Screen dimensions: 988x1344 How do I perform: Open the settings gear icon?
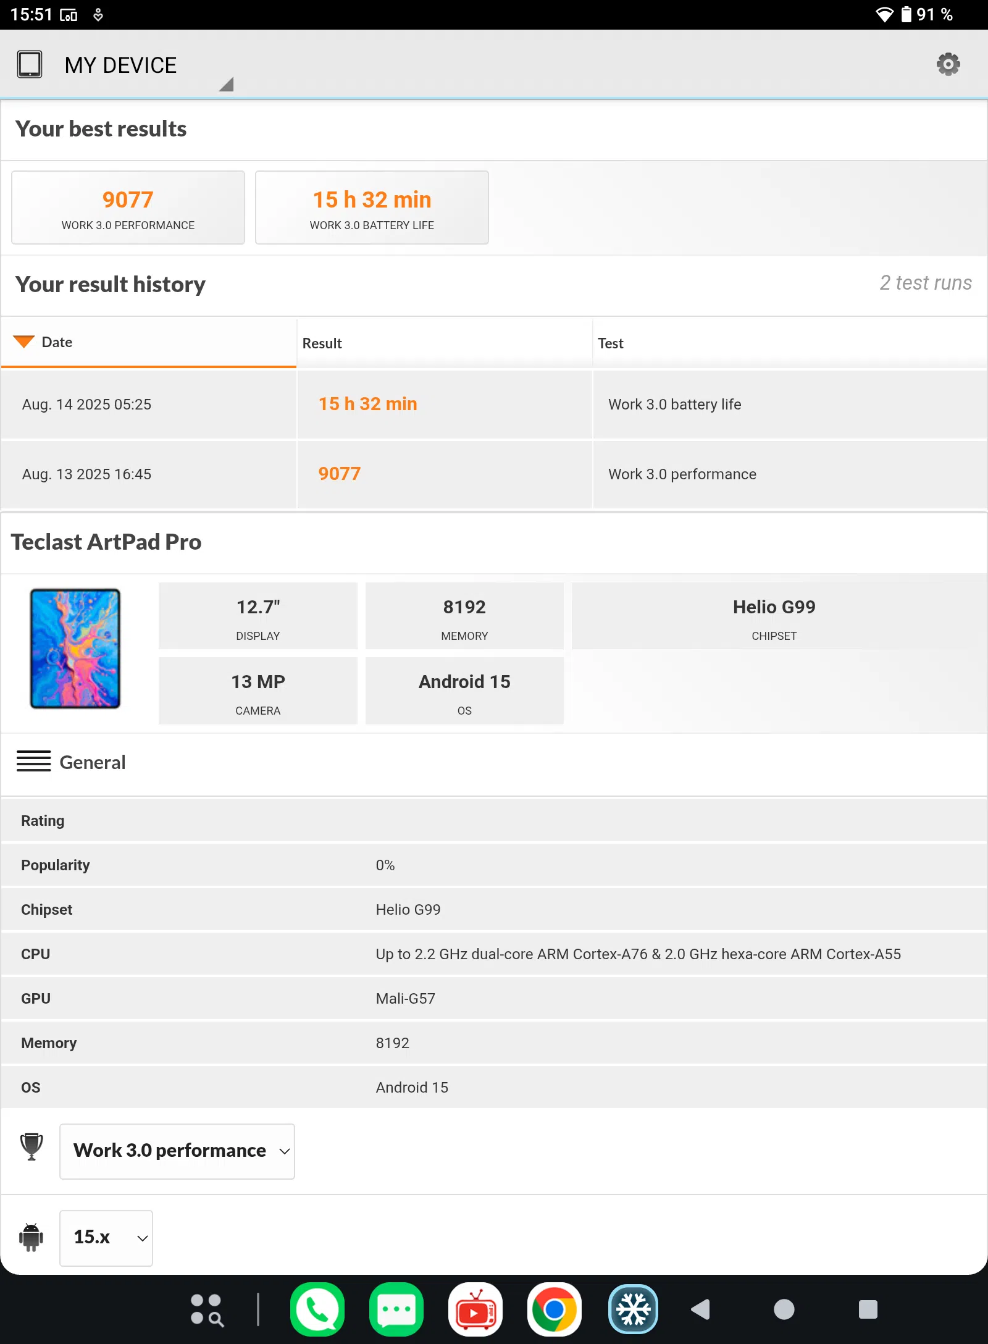pos(948,64)
